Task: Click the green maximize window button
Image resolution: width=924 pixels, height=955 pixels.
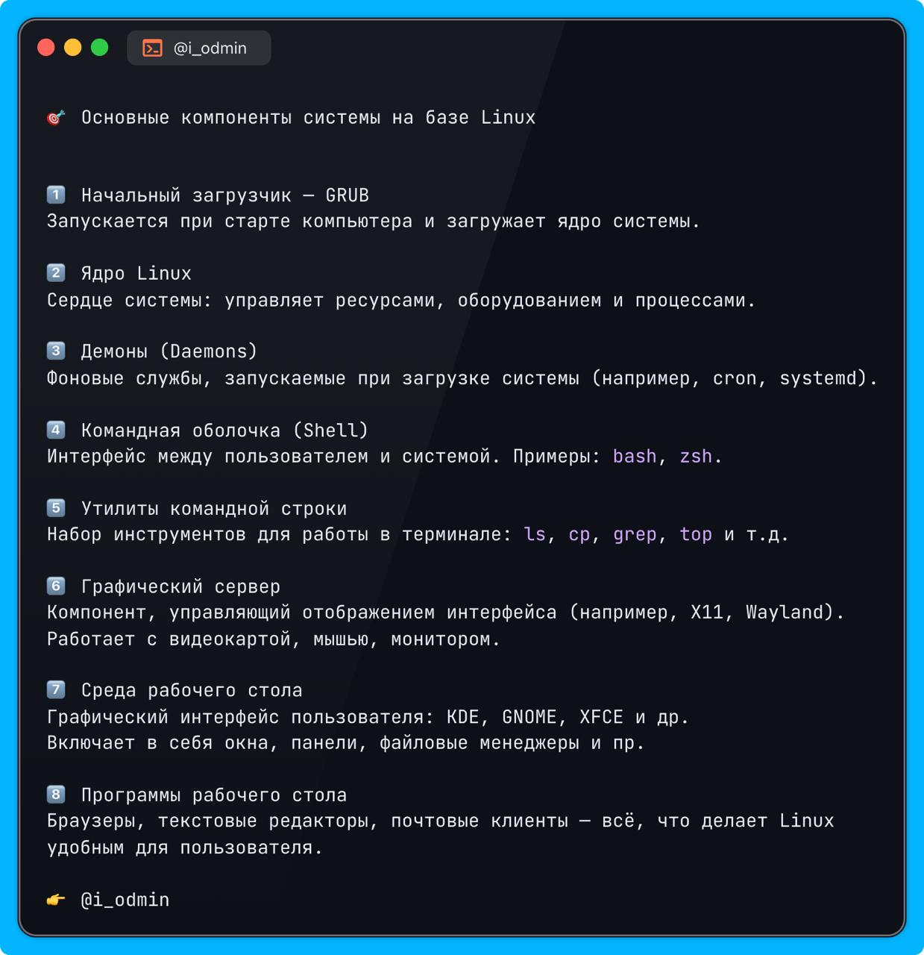Action: coord(99,48)
